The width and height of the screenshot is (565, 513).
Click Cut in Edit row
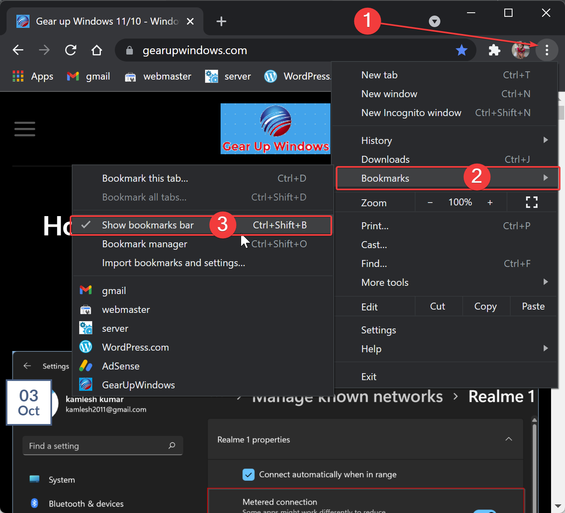437,306
